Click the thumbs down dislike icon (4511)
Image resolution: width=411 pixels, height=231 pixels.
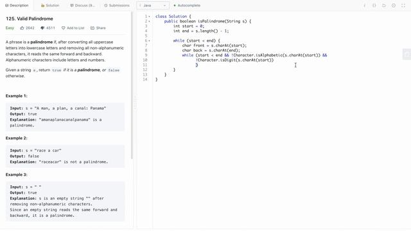[x=42, y=28]
